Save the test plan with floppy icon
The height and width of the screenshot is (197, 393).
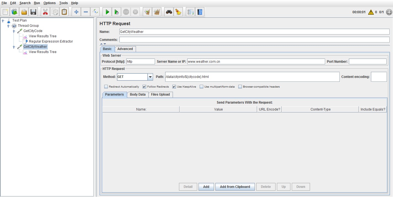tap(33, 12)
